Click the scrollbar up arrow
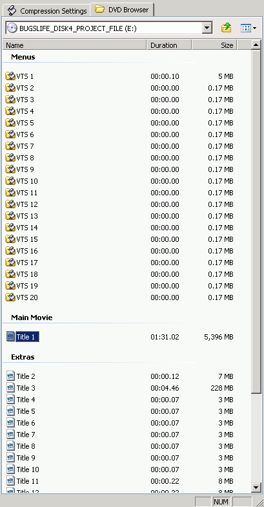The image size is (264, 507). pyautogui.click(x=256, y=45)
